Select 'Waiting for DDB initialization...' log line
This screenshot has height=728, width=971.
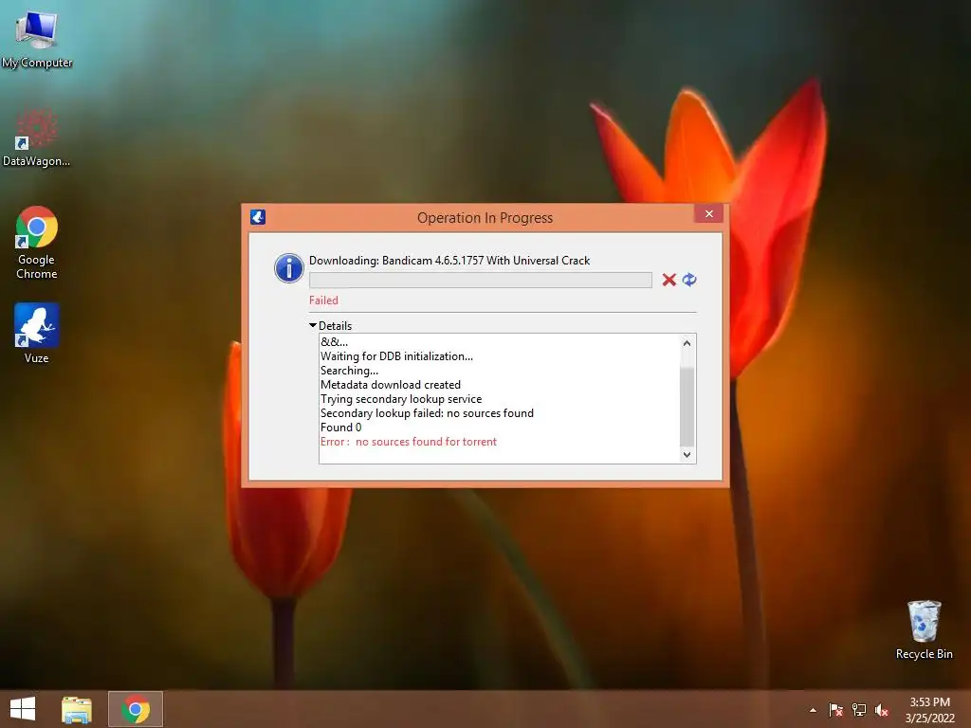point(396,356)
